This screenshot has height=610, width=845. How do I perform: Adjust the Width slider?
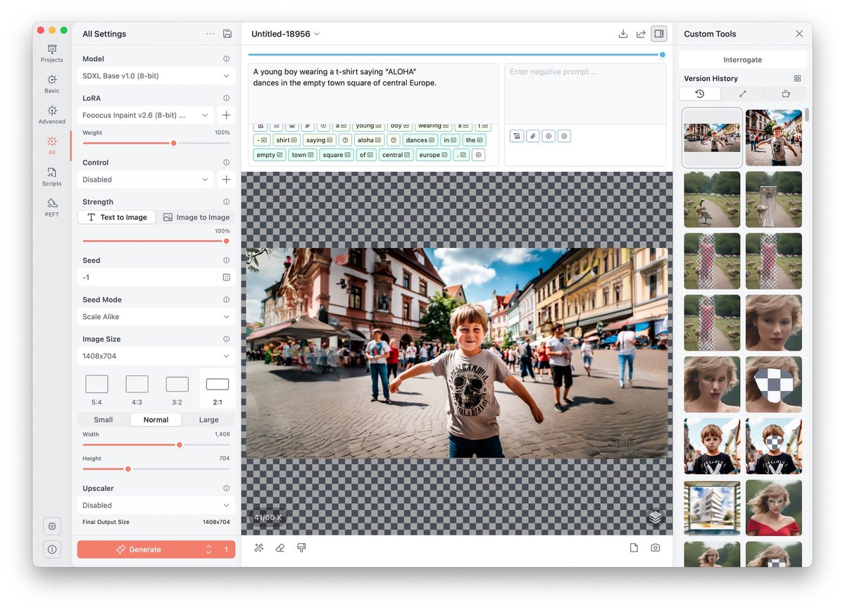click(x=156, y=444)
